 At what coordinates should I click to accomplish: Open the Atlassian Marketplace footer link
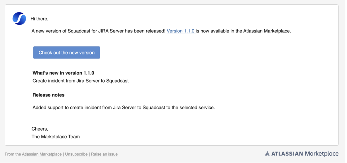tap(42, 154)
